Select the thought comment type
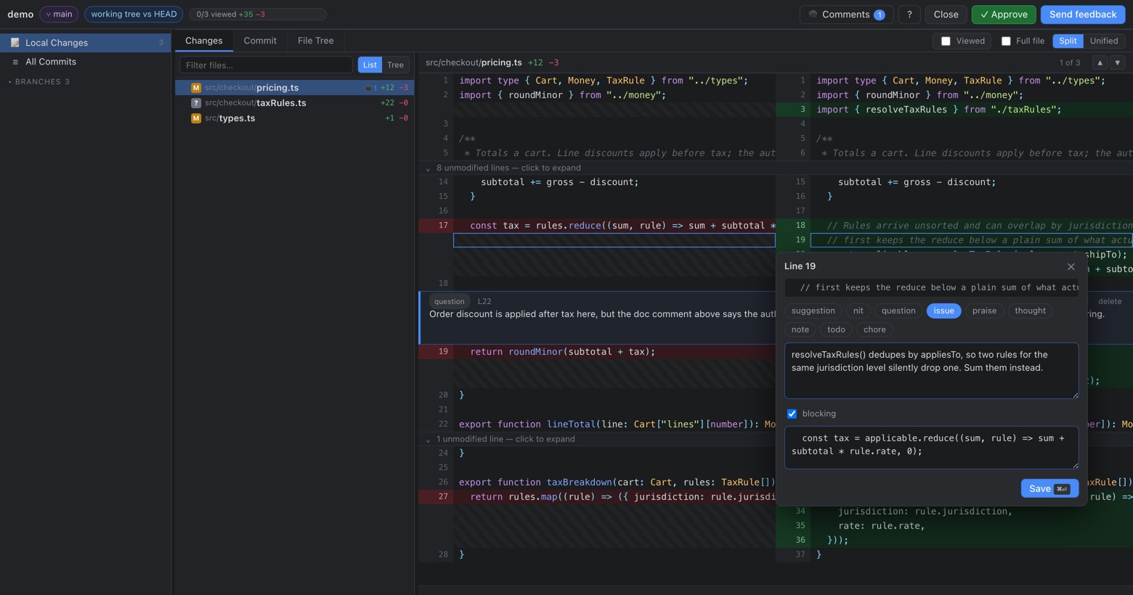The image size is (1133, 595). click(x=1030, y=311)
